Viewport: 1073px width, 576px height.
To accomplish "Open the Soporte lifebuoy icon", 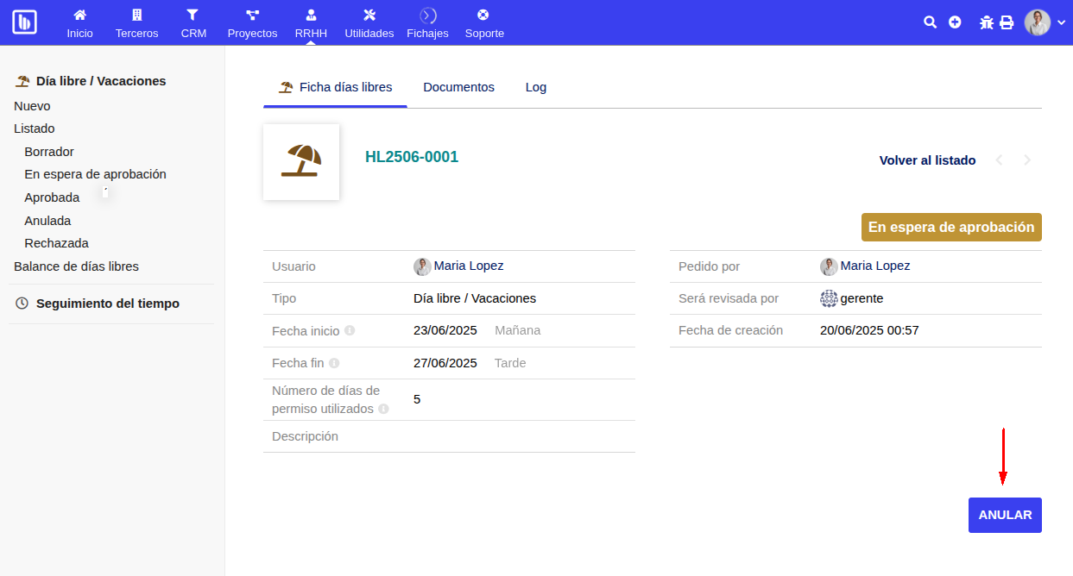I will [x=483, y=16].
